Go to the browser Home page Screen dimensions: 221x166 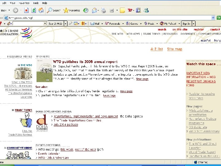[41, 10]
